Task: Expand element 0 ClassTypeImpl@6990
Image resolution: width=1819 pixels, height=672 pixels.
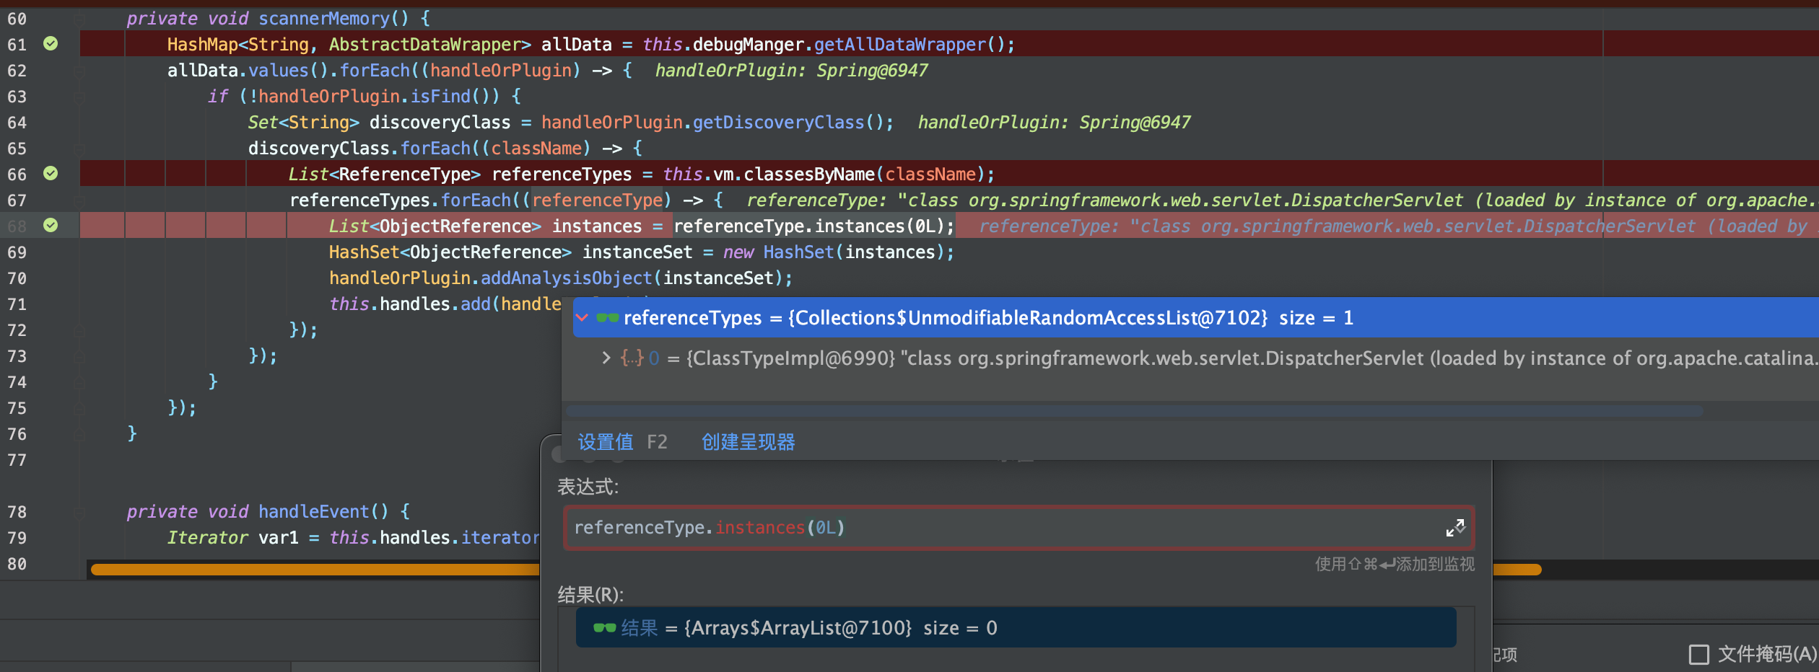Action: click(x=606, y=358)
